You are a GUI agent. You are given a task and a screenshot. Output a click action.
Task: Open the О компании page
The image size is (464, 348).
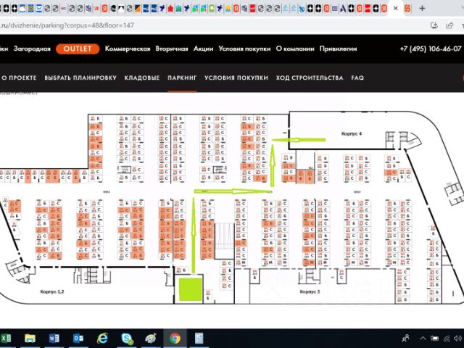[295, 49]
